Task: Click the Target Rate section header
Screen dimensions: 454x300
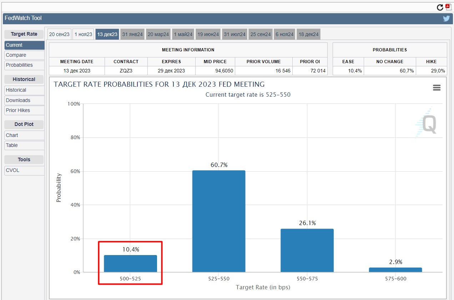Action: [x=24, y=34]
